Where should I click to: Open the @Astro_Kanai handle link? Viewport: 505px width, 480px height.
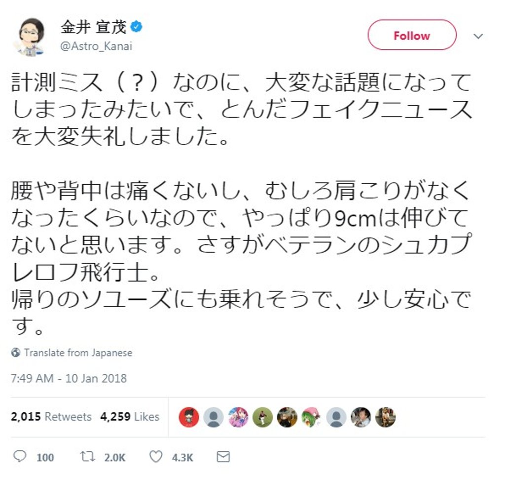[96, 46]
